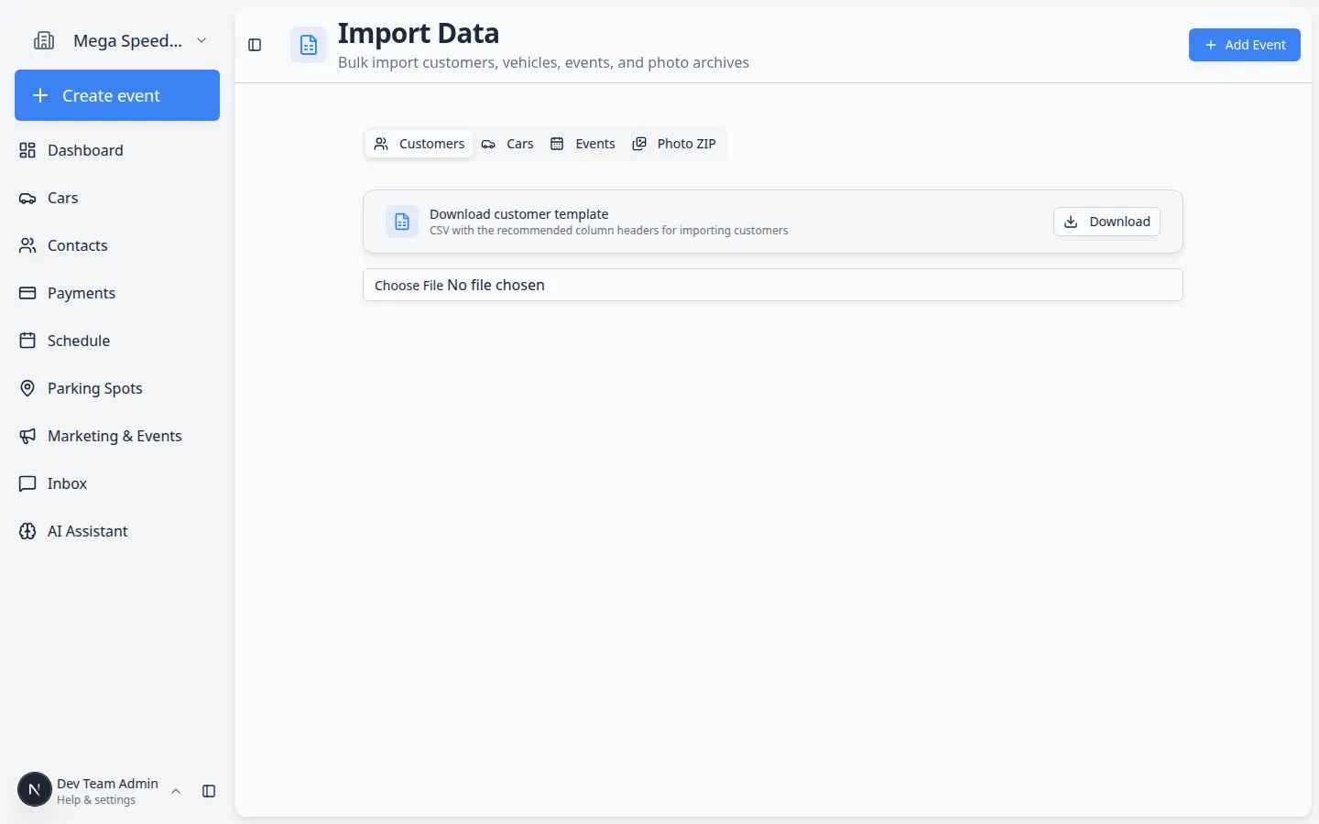Download the customer template CSV
1319x824 pixels.
coord(1106,222)
